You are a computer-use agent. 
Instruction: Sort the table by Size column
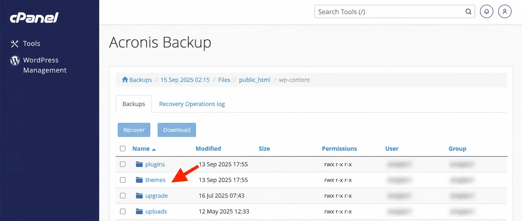(264, 148)
